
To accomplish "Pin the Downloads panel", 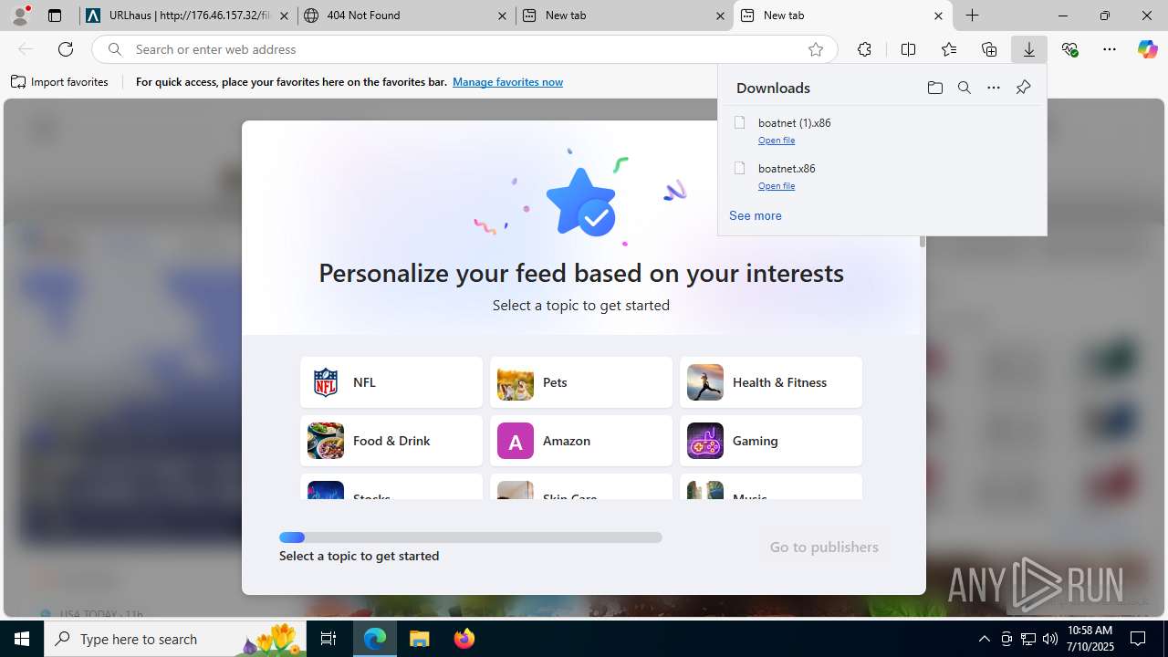I will (1023, 88).
